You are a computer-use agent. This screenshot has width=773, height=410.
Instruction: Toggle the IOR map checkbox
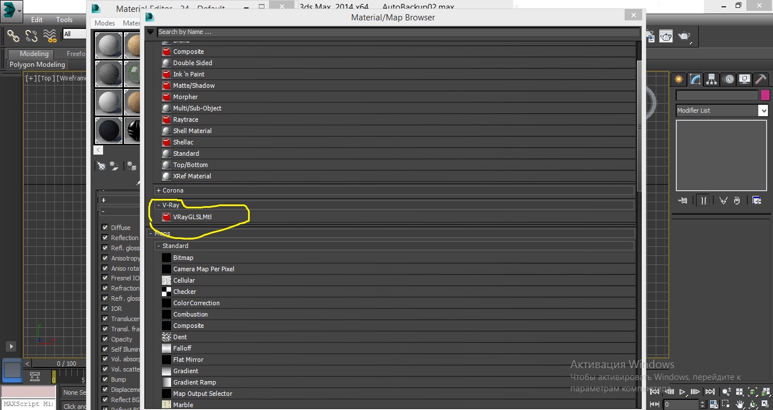pos(105,309)
